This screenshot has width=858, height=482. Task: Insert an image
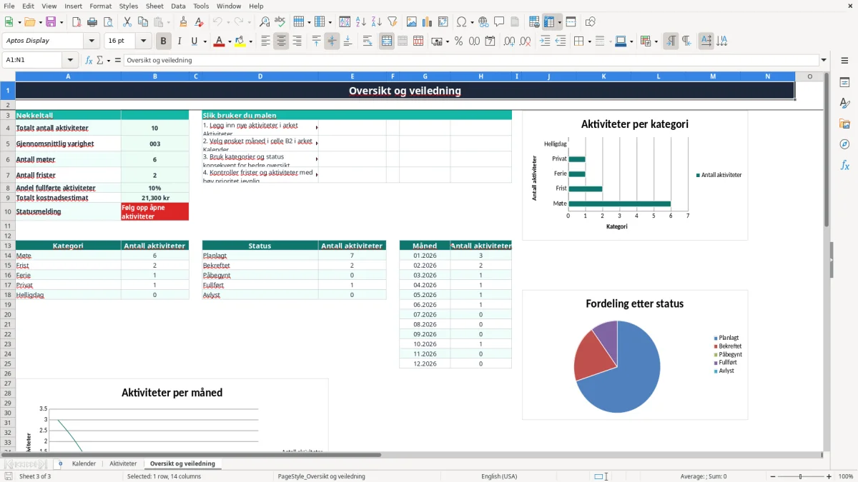click(412, 22)
